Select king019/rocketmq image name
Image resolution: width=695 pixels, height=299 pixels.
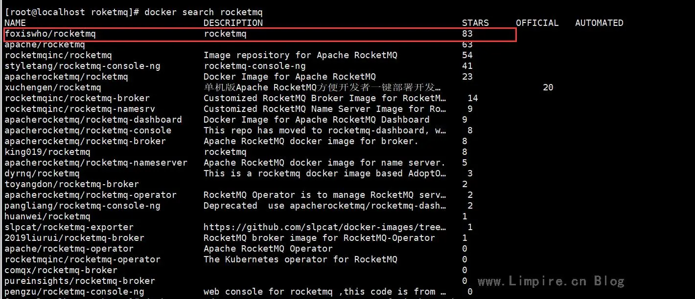(x=47, y=152)
